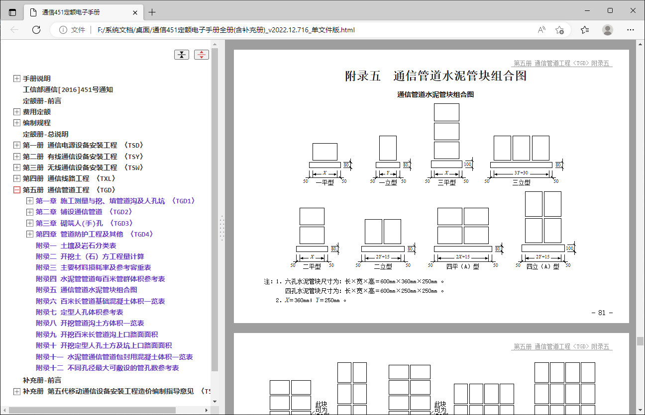Screen dimensions: 645x415
Task: Reload the current page
Action: 36,30
